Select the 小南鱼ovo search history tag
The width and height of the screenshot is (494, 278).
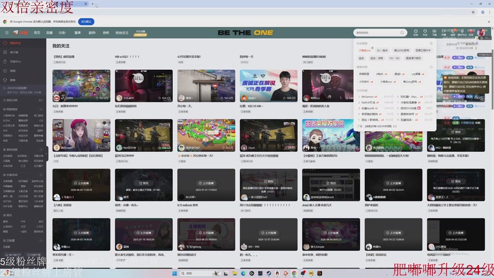pos(364,51)
